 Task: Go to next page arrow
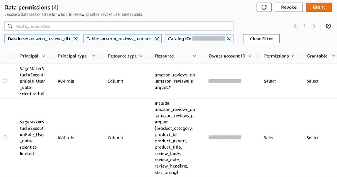tap(314, 26)
